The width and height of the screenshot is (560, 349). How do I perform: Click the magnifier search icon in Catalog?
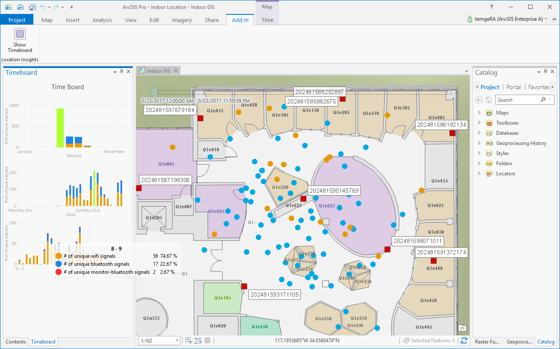[x=543, y=100]
